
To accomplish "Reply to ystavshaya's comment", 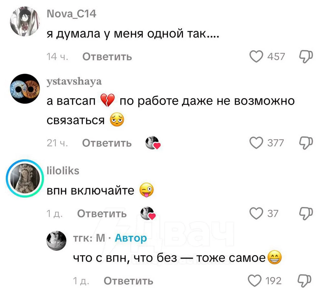I will pyautogui.click(x=107, y=143).
